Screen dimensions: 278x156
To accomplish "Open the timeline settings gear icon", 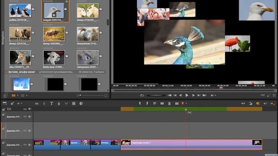I will click(12, 104).
